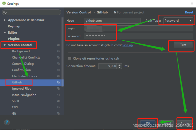
Task: Select File Status Colors settings
Action: pos(24,76)
